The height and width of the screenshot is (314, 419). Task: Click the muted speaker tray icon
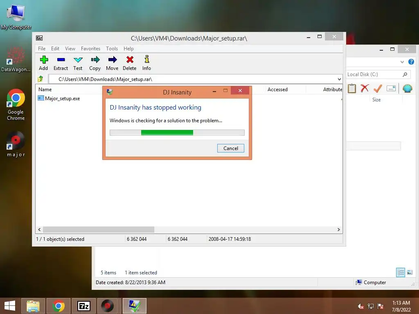[361, 306]
